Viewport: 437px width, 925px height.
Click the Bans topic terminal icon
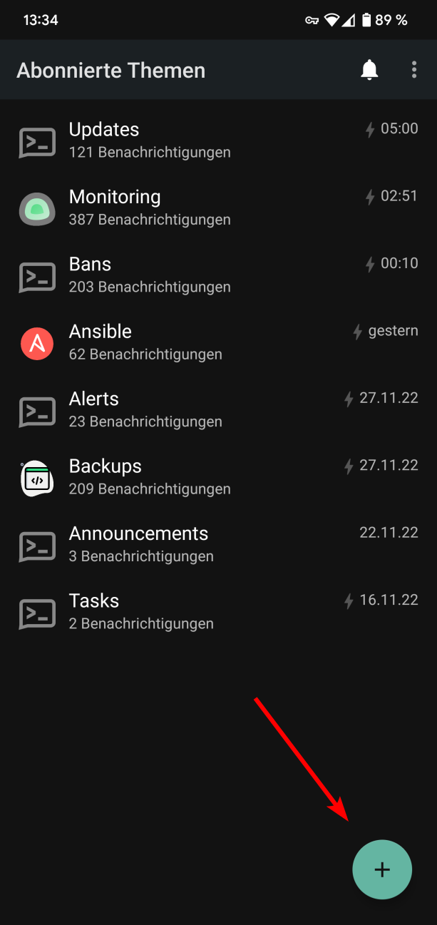(36, 276)
